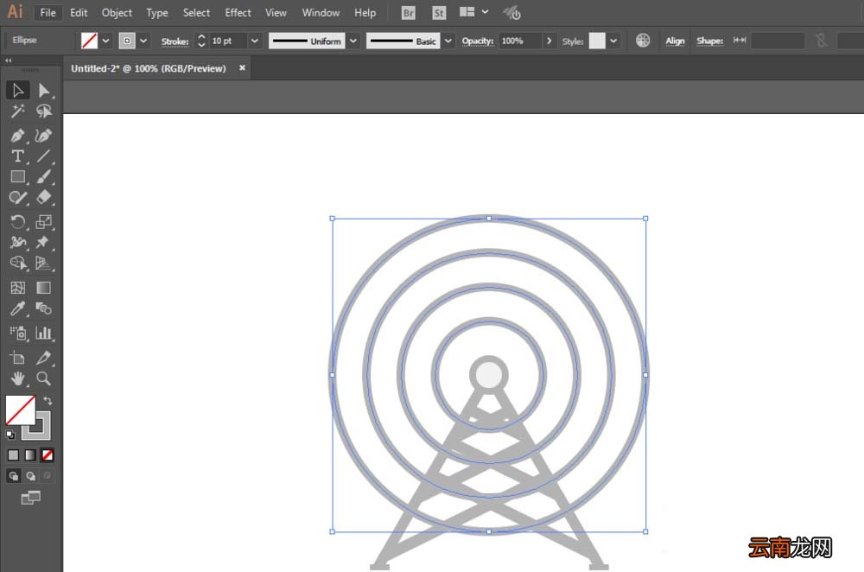Screen dimensions: 864x572
Task: Expand the Opacity slider arrow
Action: coord(549,41)
